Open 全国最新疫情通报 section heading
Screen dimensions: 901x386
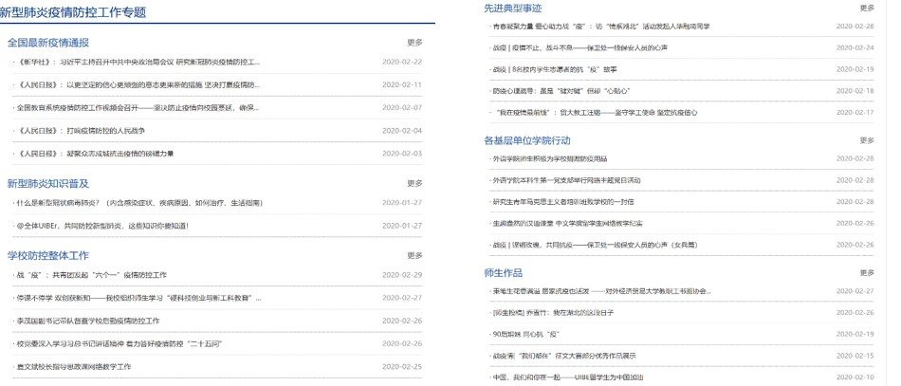tap(47, 43)
